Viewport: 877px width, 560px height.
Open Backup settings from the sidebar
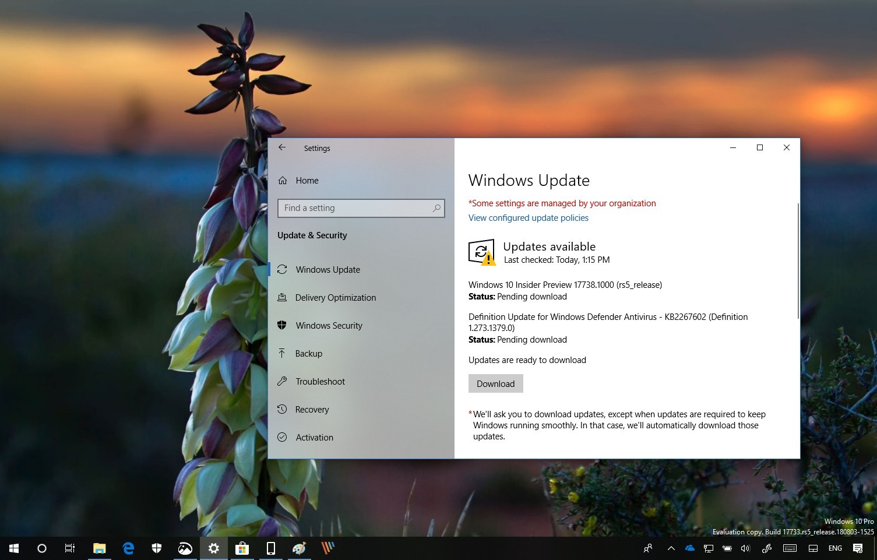pos(308,353)
